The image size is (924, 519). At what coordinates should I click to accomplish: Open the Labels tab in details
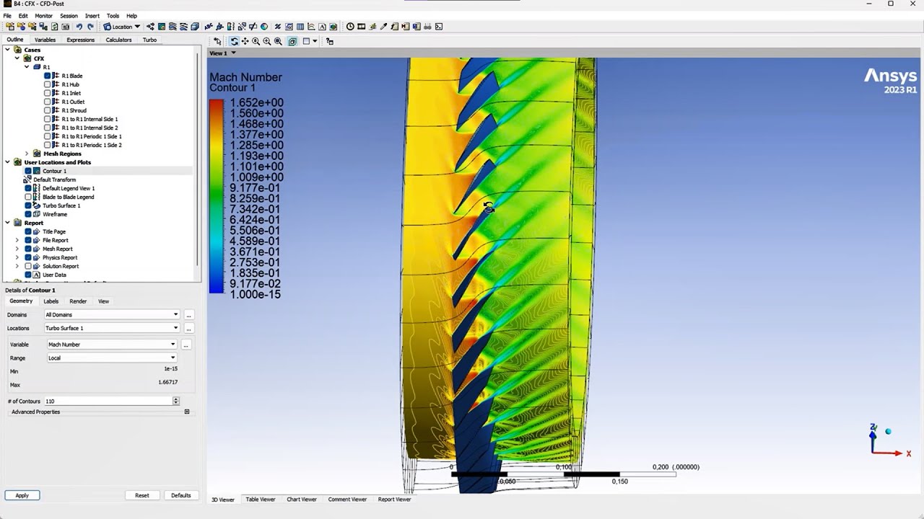coord(51,301)
